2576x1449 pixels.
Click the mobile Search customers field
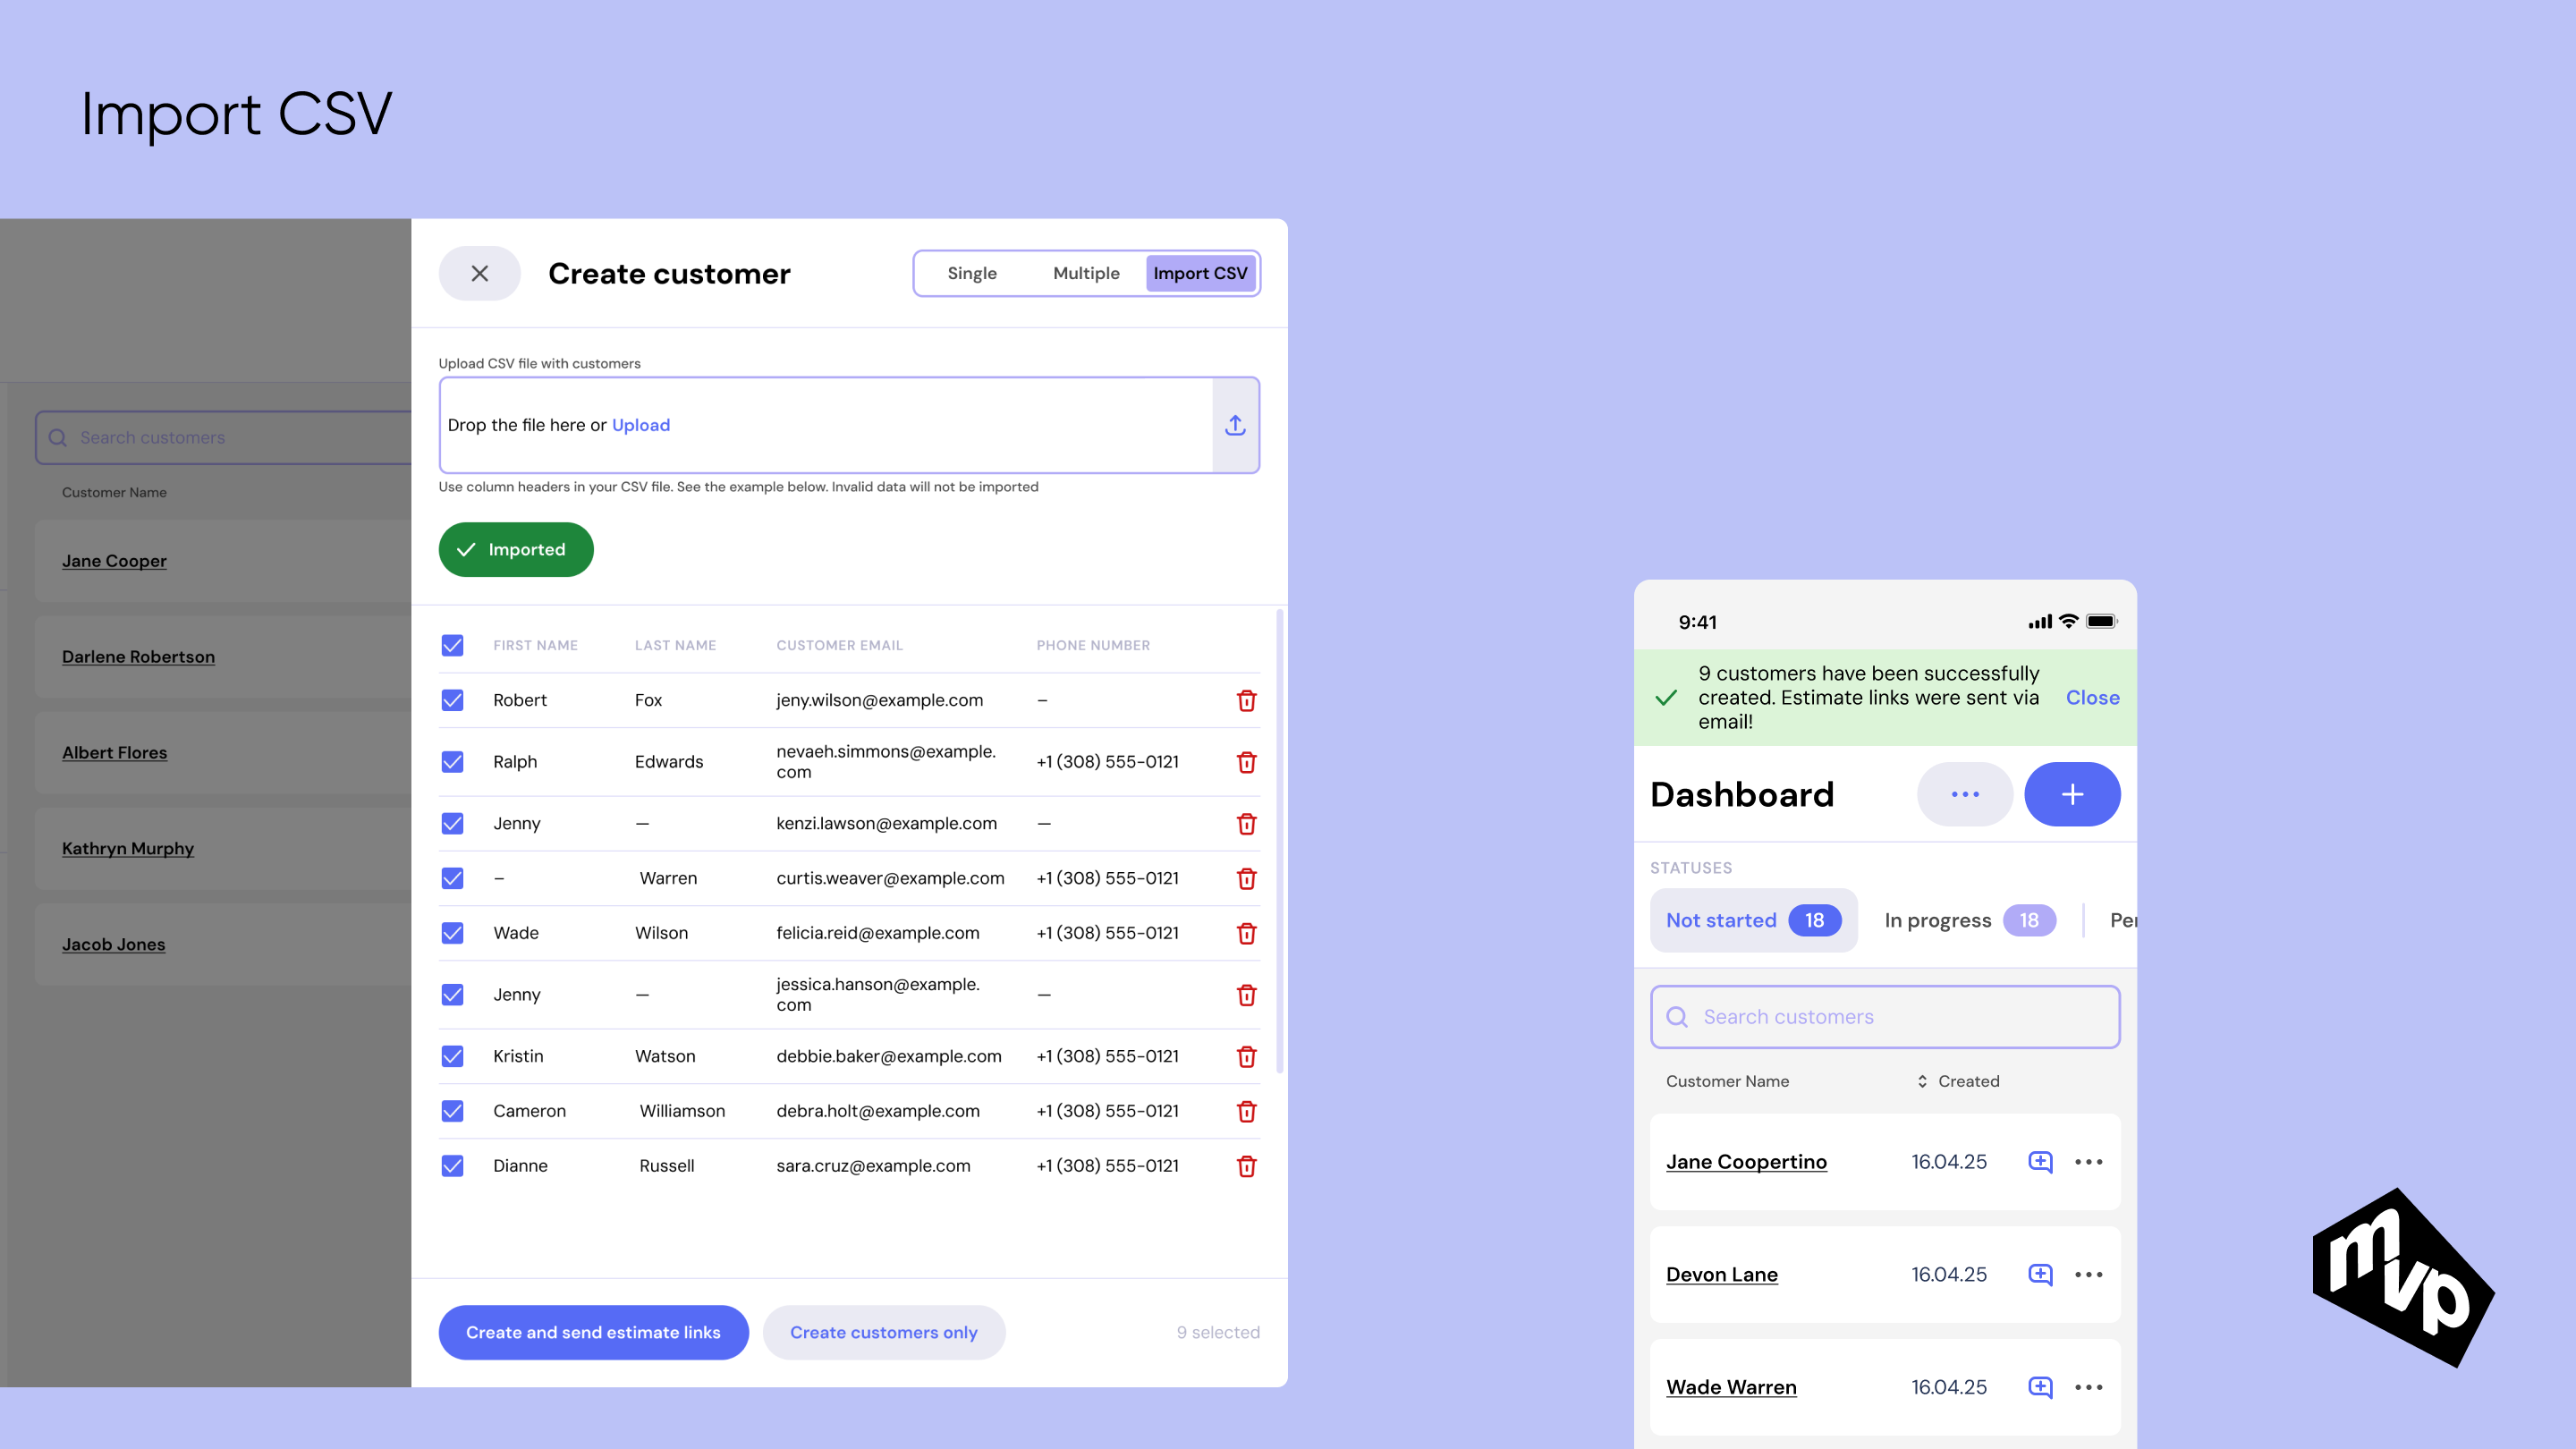coord(1885,1017)
